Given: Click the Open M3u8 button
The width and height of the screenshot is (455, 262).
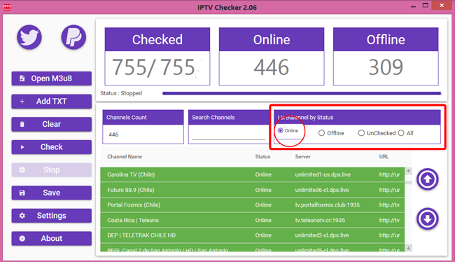Looking at the screenshot, I should tap(52, 78).
